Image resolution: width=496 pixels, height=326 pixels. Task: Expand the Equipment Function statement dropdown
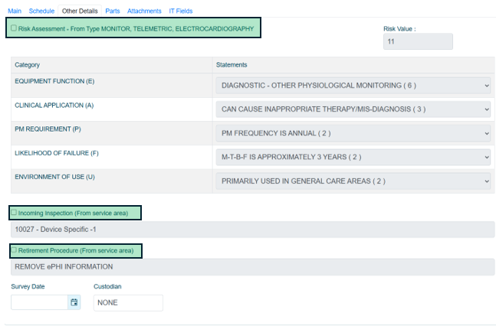[x=353, y=86]
